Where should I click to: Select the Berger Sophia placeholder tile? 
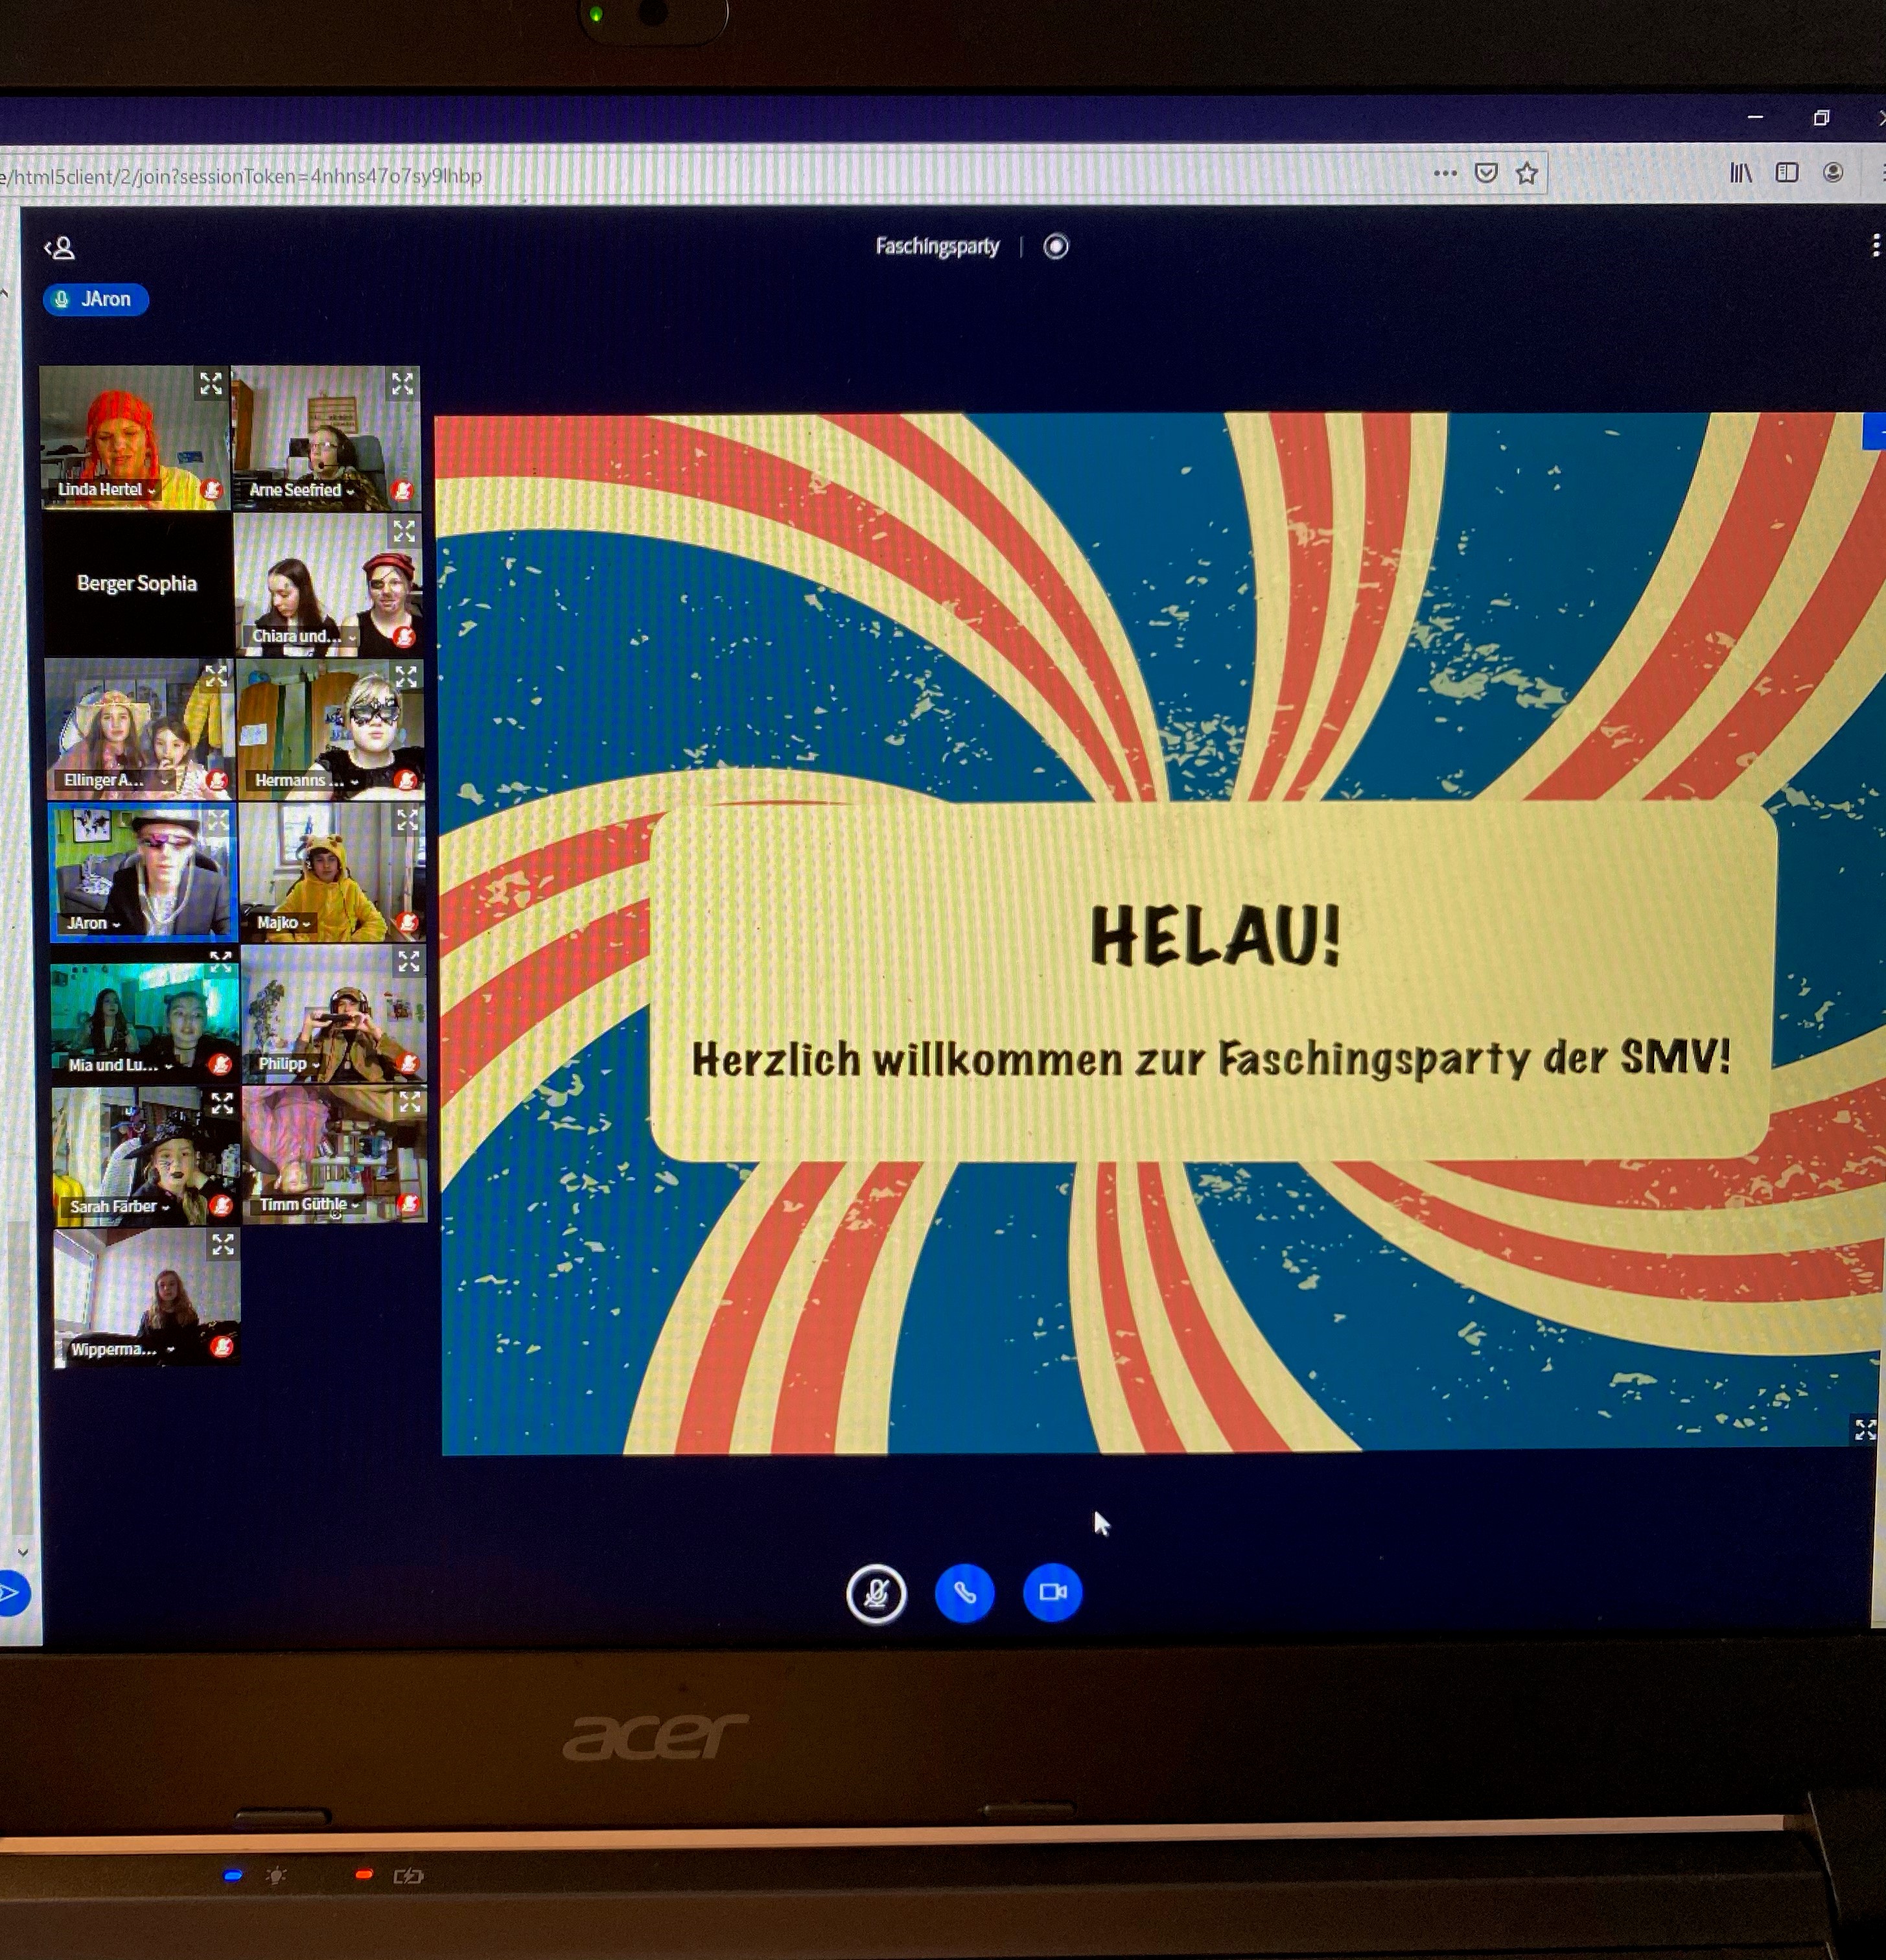click(x=137, y=584)
